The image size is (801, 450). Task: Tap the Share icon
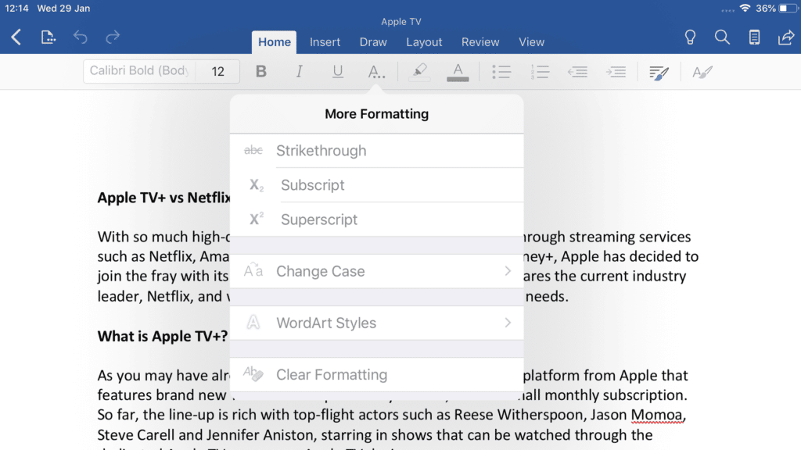click(x=785, y=37)
